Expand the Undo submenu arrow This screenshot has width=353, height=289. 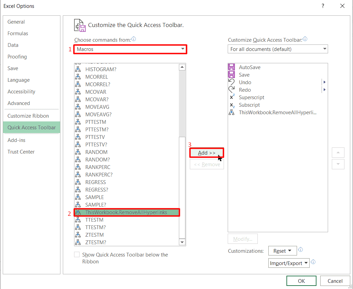pos(324,82)
